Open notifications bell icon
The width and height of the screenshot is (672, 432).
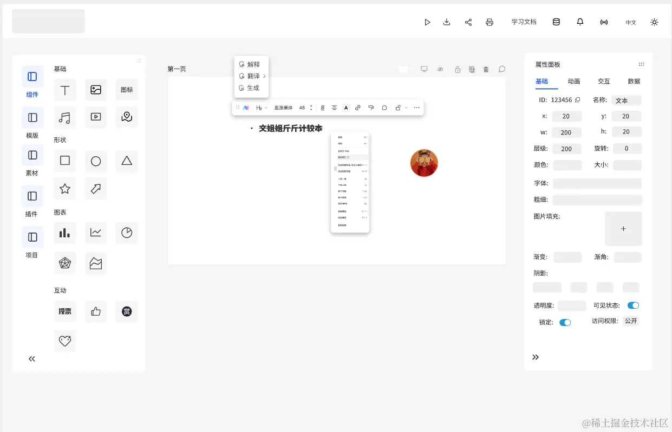click(580, 22)
